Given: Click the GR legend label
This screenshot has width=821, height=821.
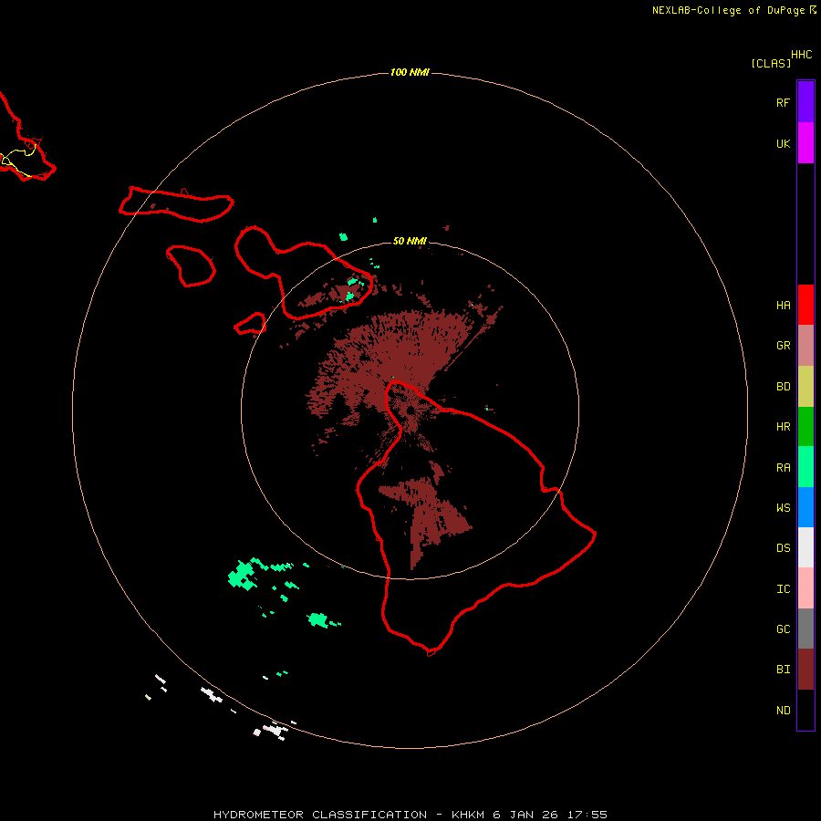Looking at the screenshot, I should point(783,346).
